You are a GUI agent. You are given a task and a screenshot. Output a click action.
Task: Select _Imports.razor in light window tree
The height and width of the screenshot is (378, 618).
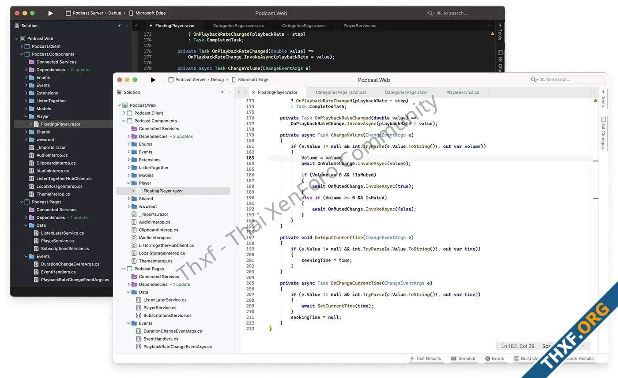(x=153, y=214)
